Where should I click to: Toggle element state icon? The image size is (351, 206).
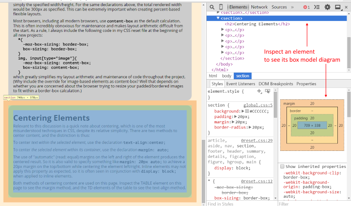pyautogui.click(x=268, y=91)
